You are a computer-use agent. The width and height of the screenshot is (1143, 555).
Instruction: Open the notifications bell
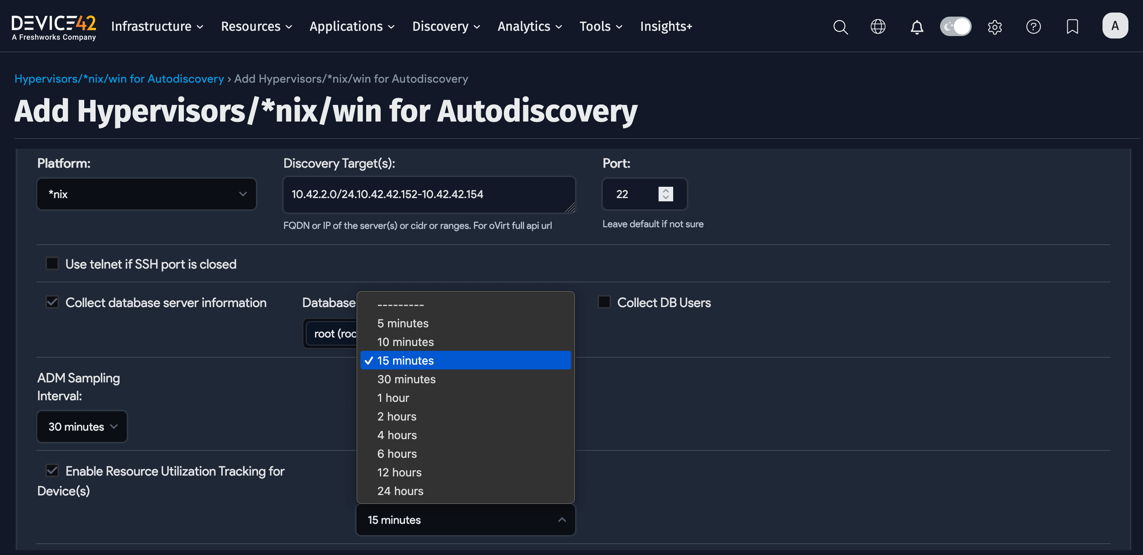click(917, 27)
